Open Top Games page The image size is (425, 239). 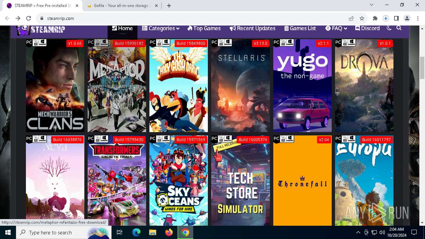click(x=204, y=29)
